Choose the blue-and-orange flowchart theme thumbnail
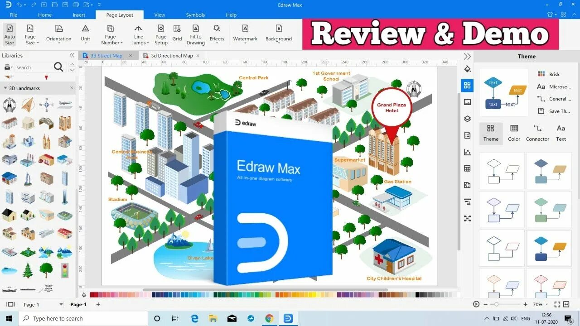The width and height of the screenshot is (580, 326). 549,248
